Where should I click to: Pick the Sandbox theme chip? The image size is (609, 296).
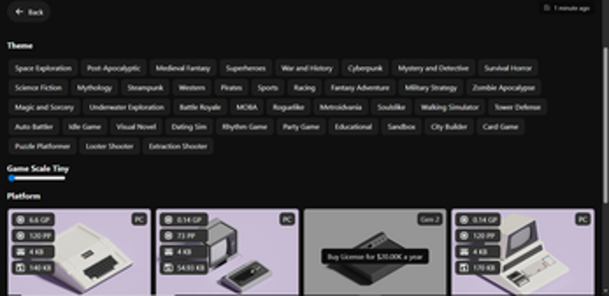402,127
